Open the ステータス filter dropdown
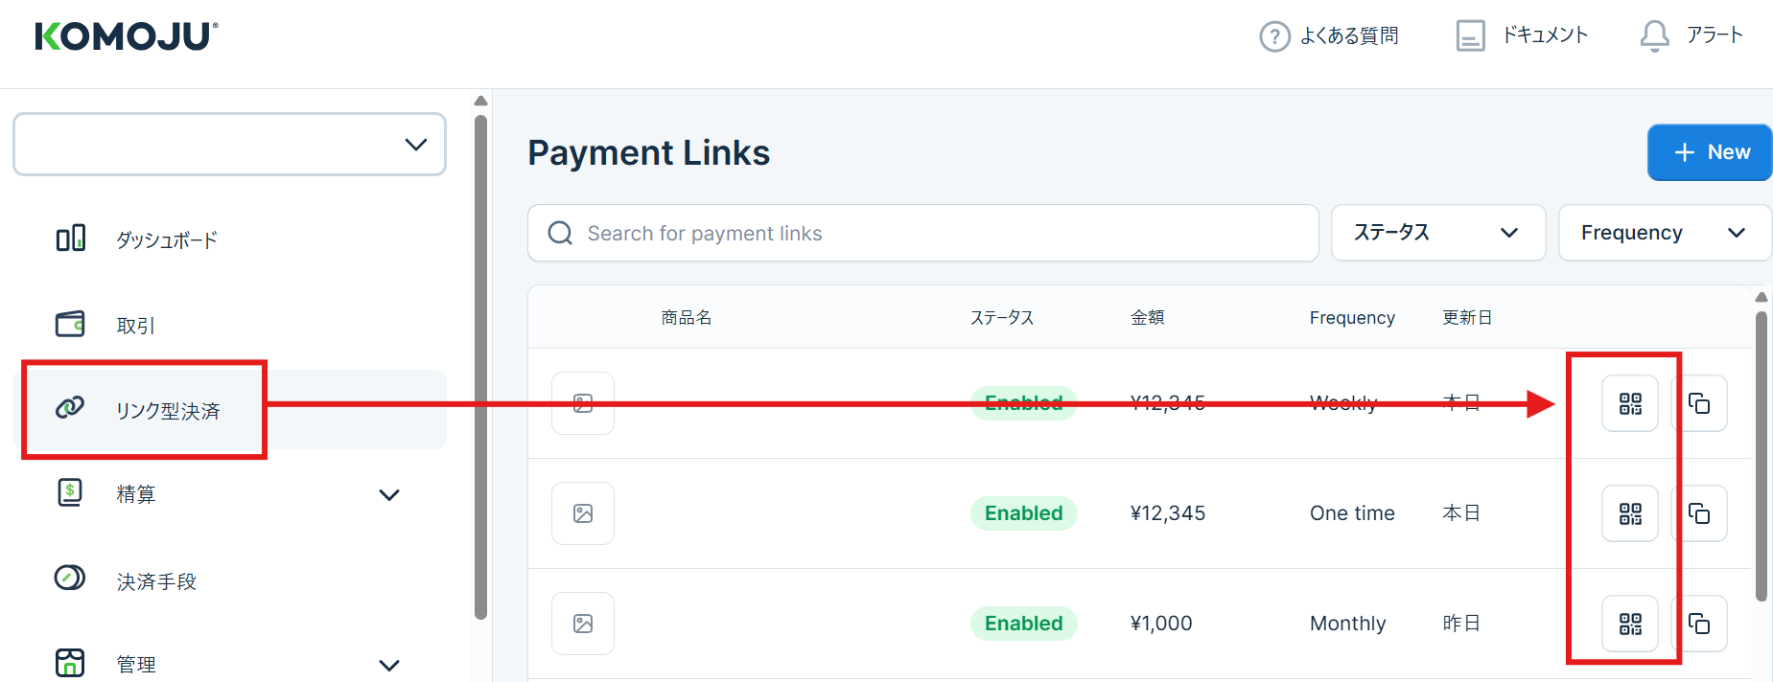The image size is (1773, 682). tap(1437, 233)
